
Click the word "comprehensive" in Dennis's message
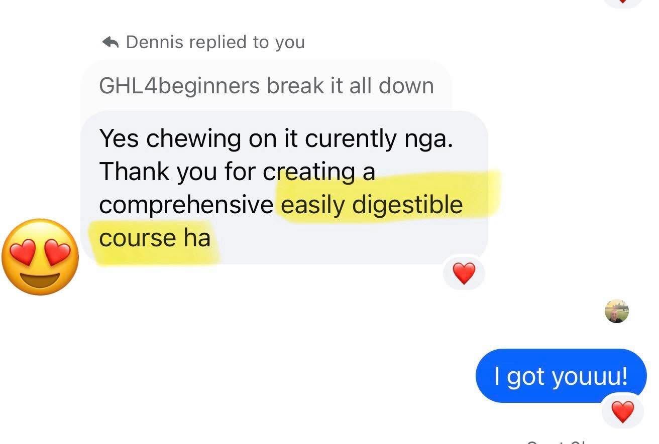(186, 205)
